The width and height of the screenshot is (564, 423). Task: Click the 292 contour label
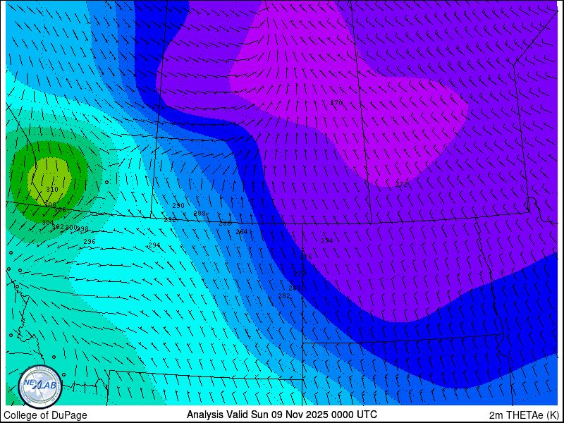point(170,219)
